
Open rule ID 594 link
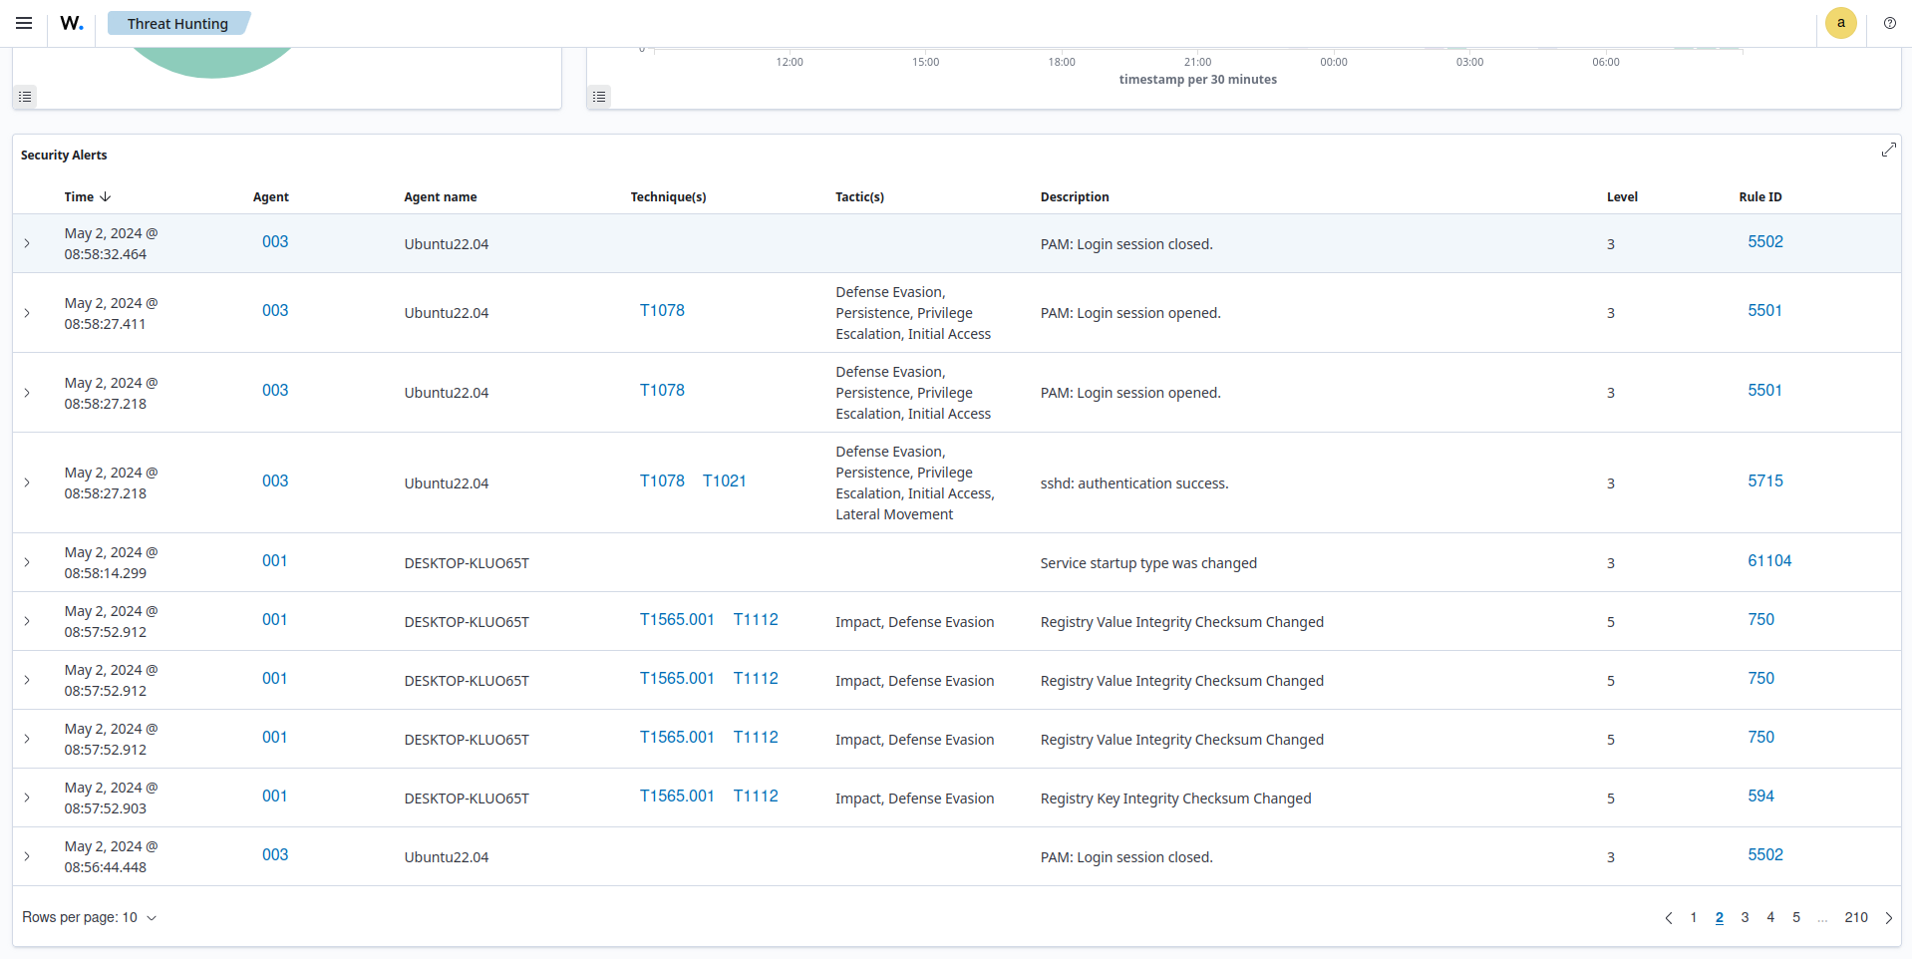pos(1760,796)
